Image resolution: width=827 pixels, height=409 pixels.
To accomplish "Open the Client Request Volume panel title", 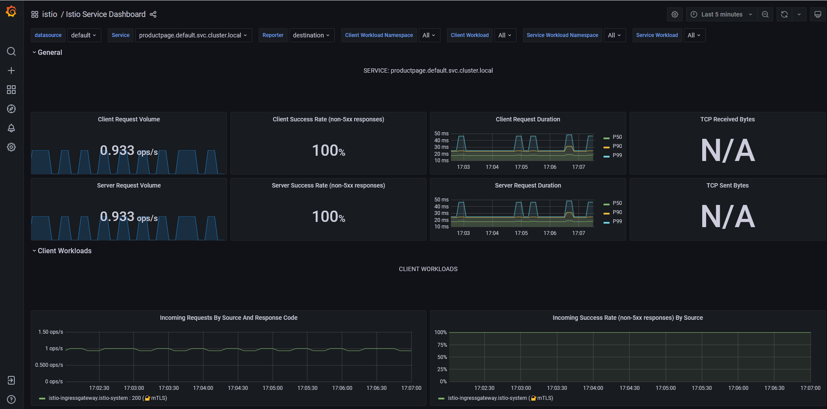I will click(x=129, y=119).
